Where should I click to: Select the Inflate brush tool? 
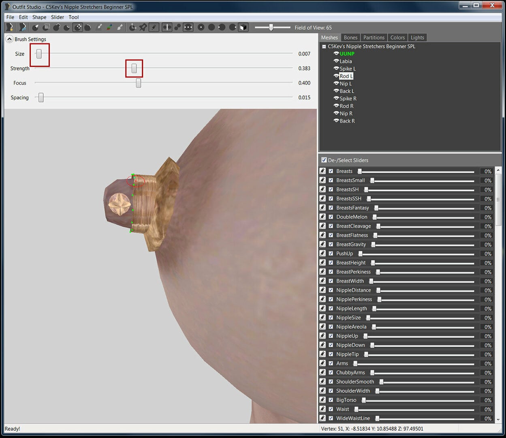point(57,27)
